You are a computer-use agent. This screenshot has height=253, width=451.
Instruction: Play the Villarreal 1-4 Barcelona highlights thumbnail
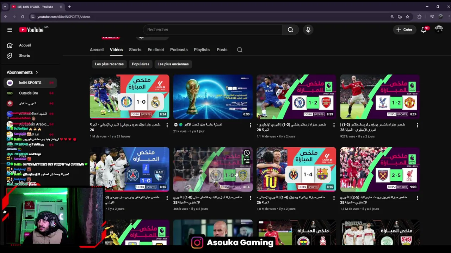click(x=296, y=169)
